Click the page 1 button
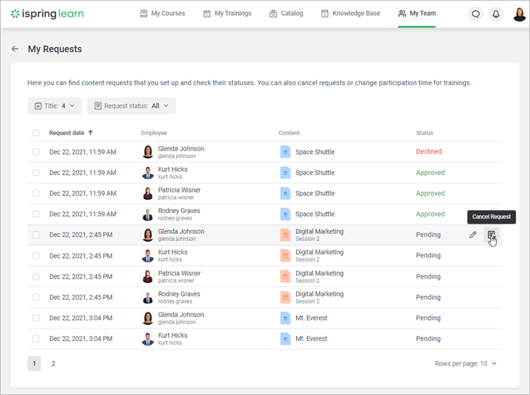The width and height of the screenshot is (530, 395). tap(34, 363)
